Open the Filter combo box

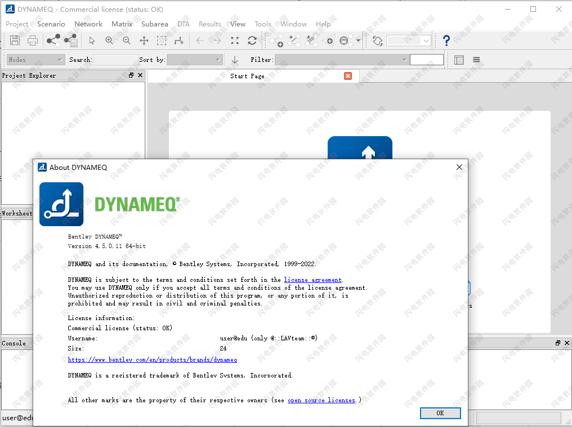341,60
